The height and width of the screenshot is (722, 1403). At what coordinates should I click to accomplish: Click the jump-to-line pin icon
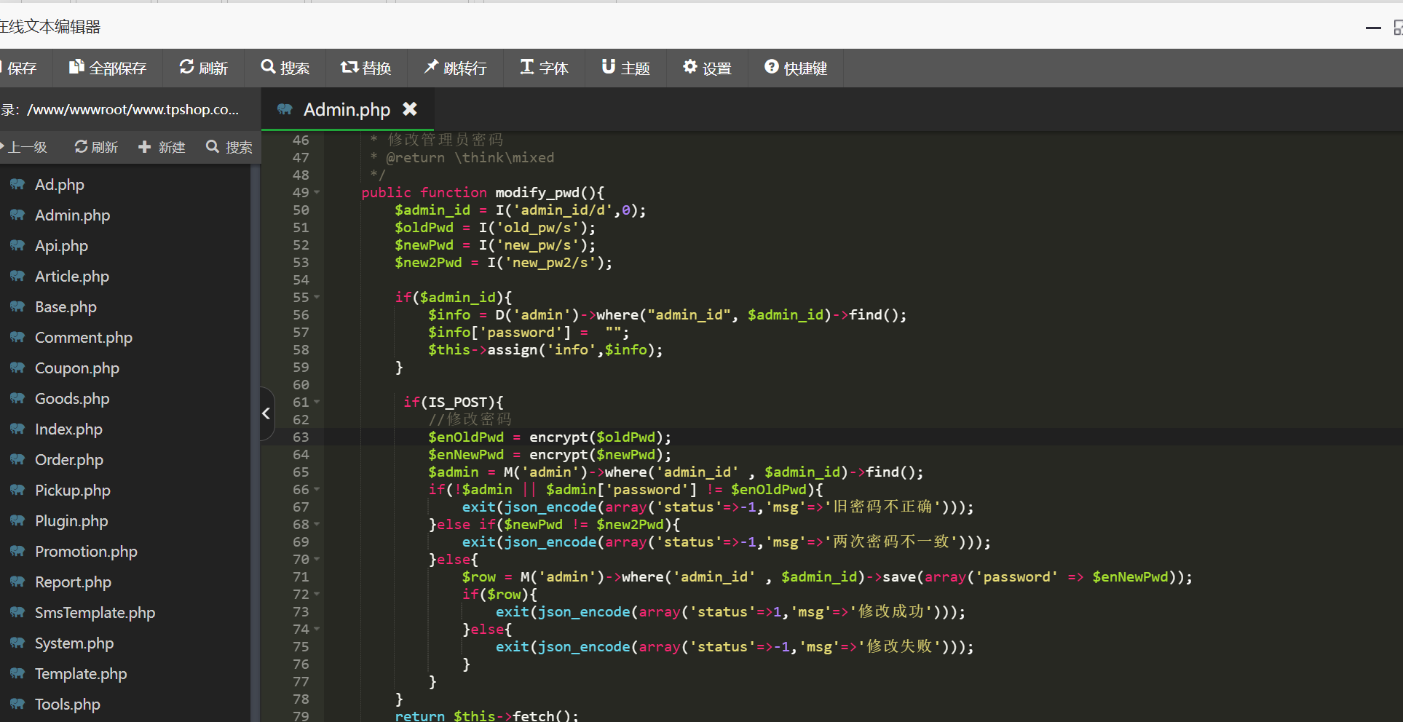431,67
